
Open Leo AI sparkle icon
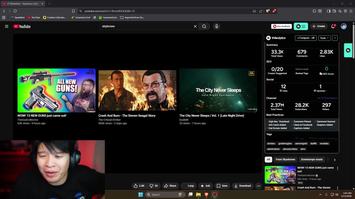tap(340, 11)
